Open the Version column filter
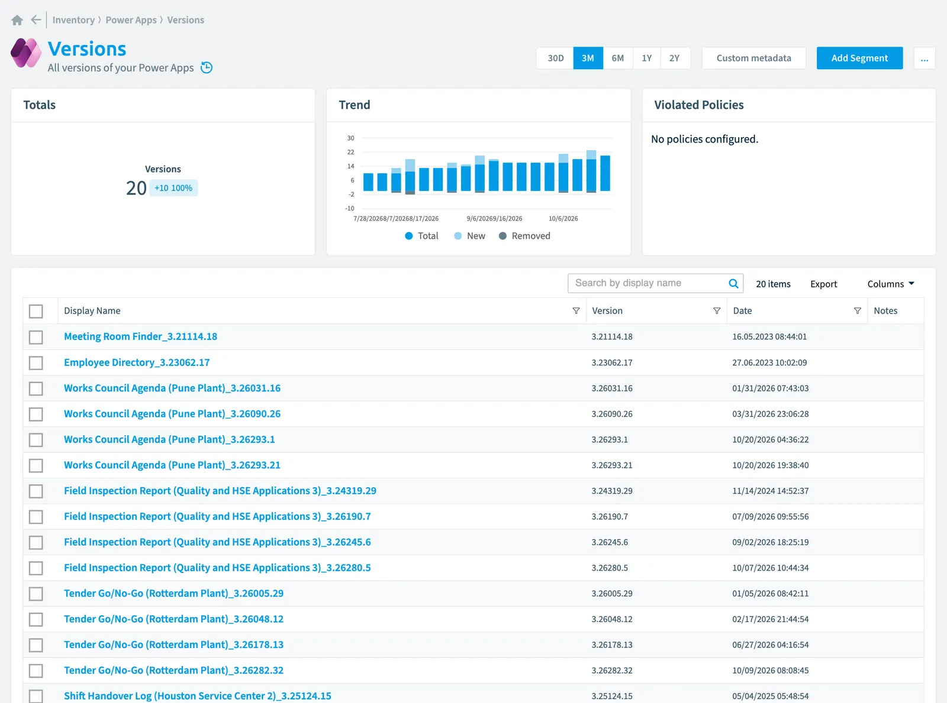Viewport: 947px width, 703px height. click(717, 311)
